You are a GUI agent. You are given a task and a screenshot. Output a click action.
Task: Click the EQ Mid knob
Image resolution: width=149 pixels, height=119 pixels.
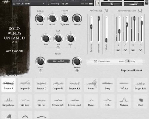tap(58, 38)
